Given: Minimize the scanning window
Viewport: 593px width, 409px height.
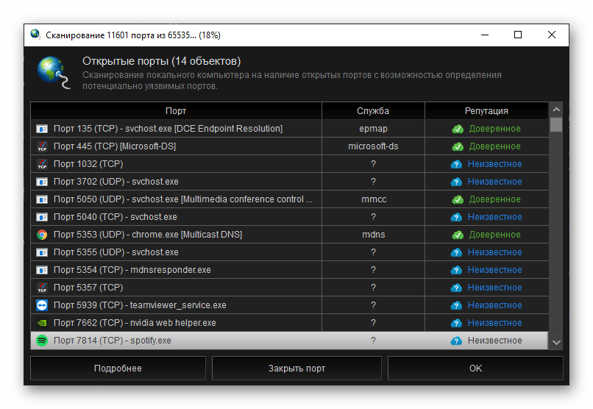Looking at the screenshot, I should (x=485, y=35).
